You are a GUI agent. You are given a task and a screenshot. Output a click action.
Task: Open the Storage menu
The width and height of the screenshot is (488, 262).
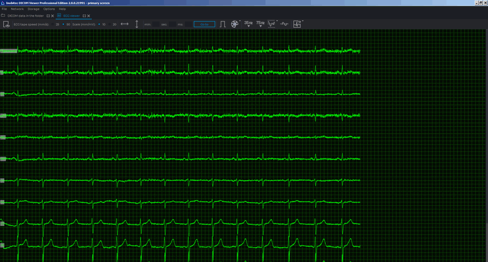(33, 9)
